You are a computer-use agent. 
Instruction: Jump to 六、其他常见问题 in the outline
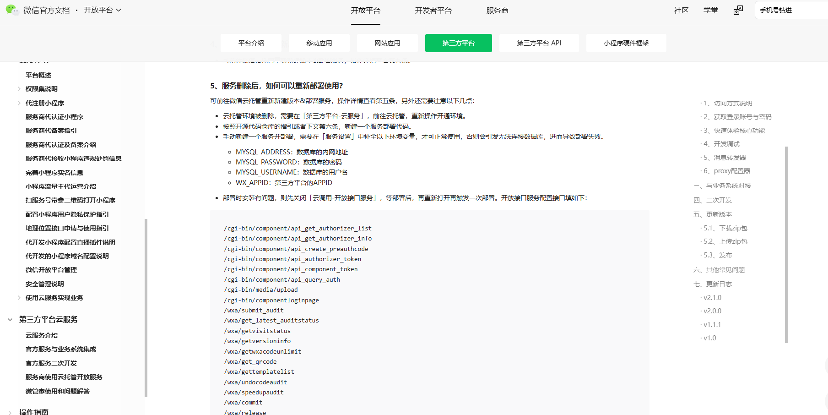click(x=719, y=270)
